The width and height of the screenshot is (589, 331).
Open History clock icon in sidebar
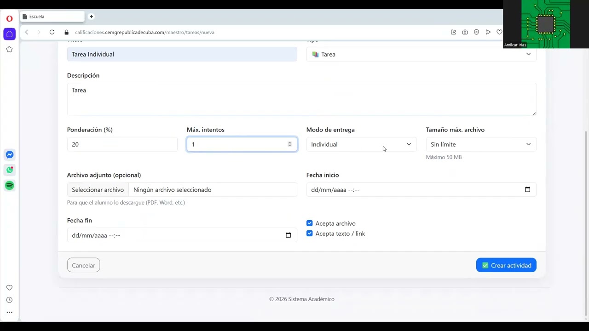(9, 300)
